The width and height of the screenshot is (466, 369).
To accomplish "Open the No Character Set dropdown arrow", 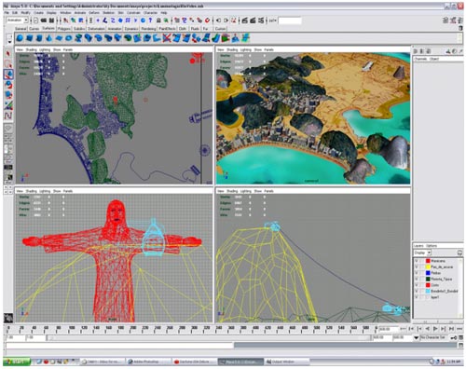I will coord(416,337).
